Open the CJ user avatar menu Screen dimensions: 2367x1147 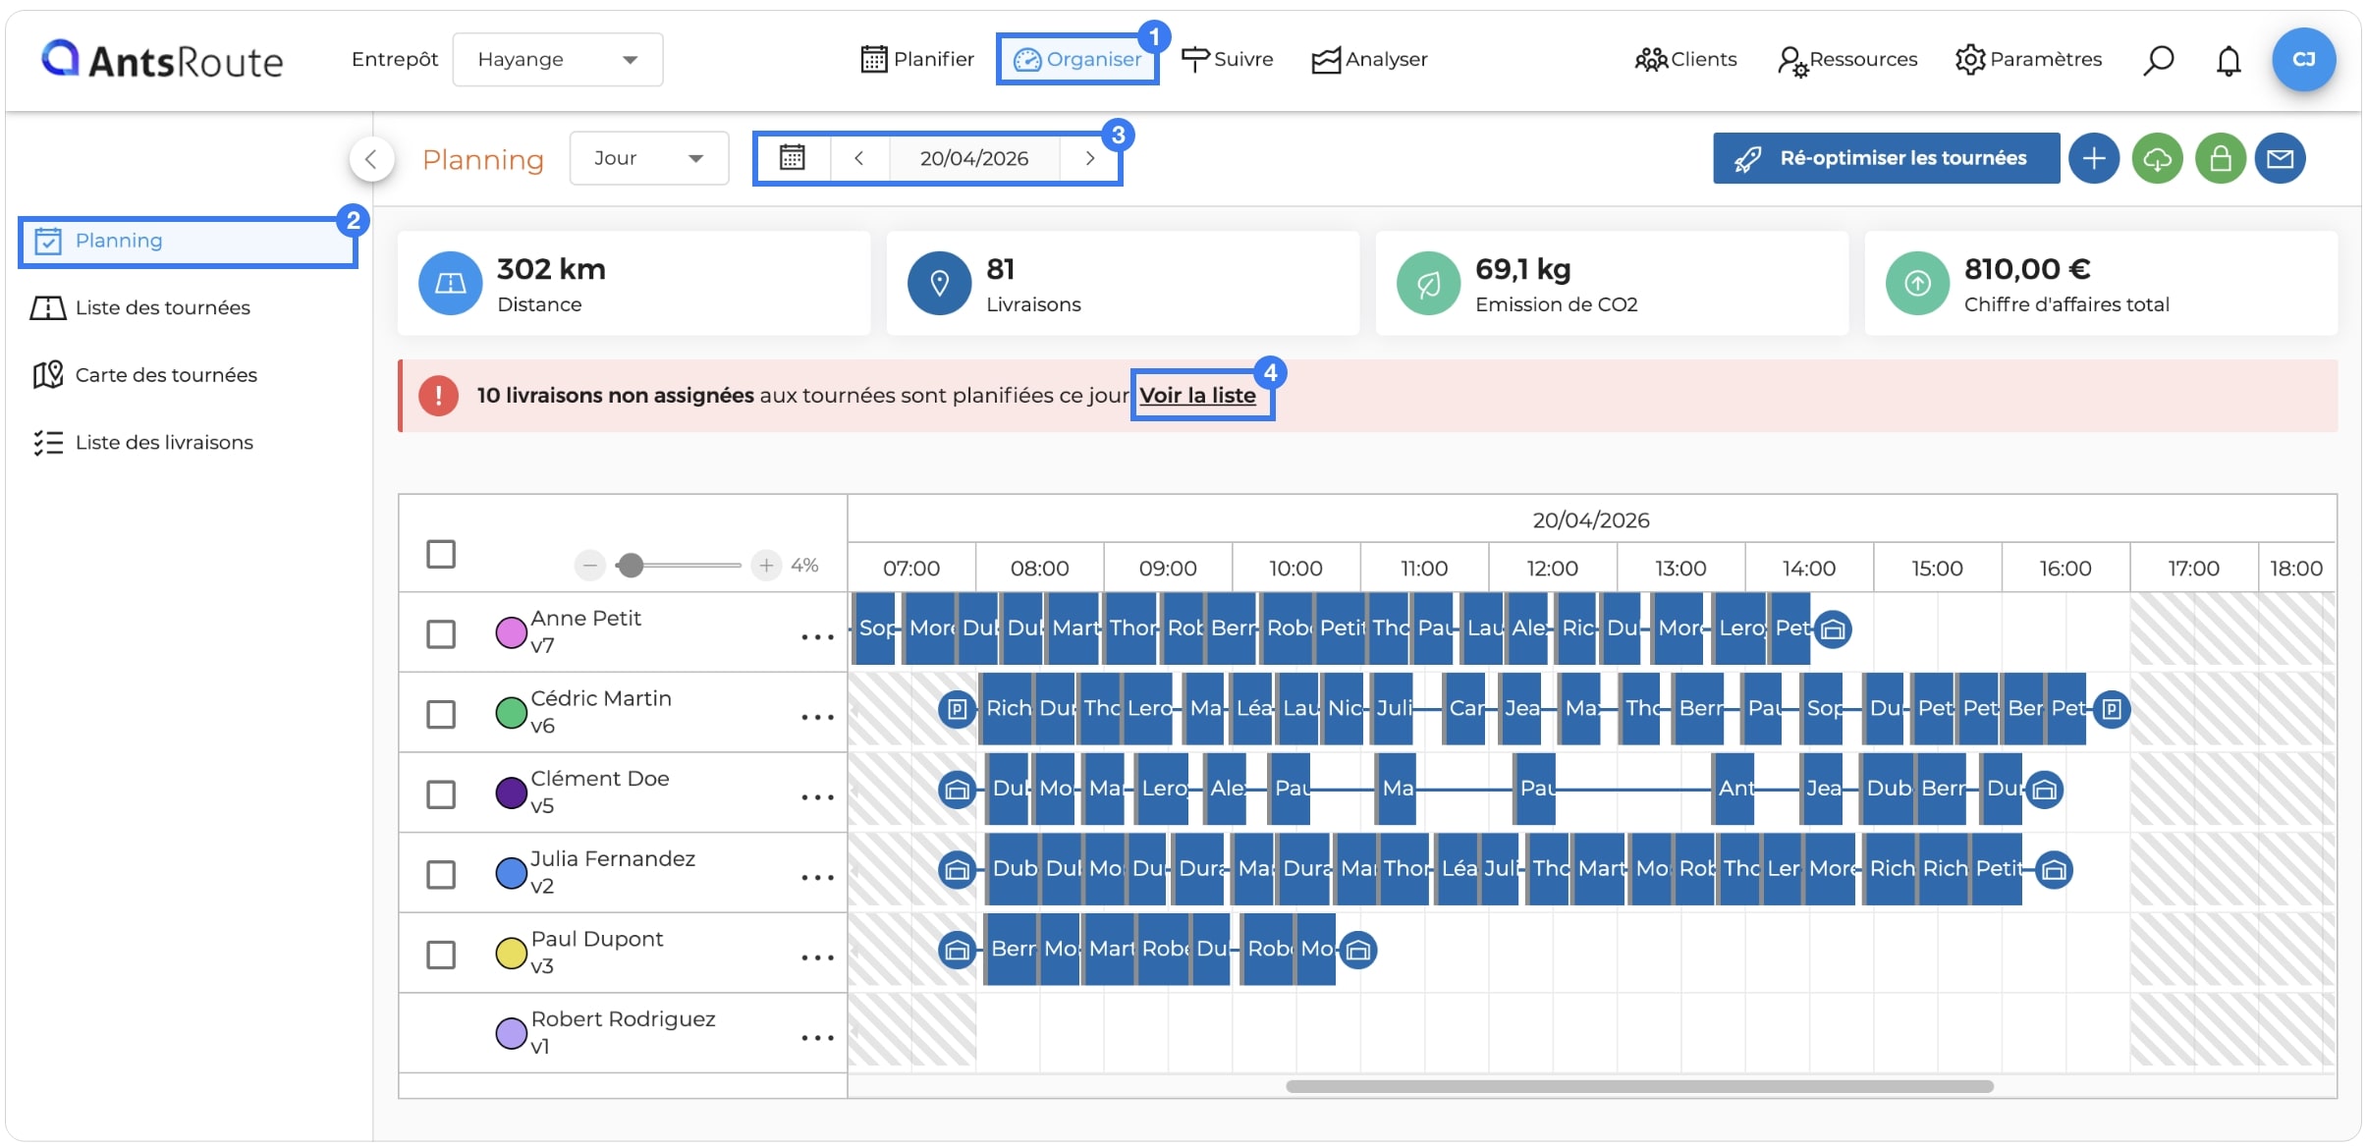[x=2303, y=60]
